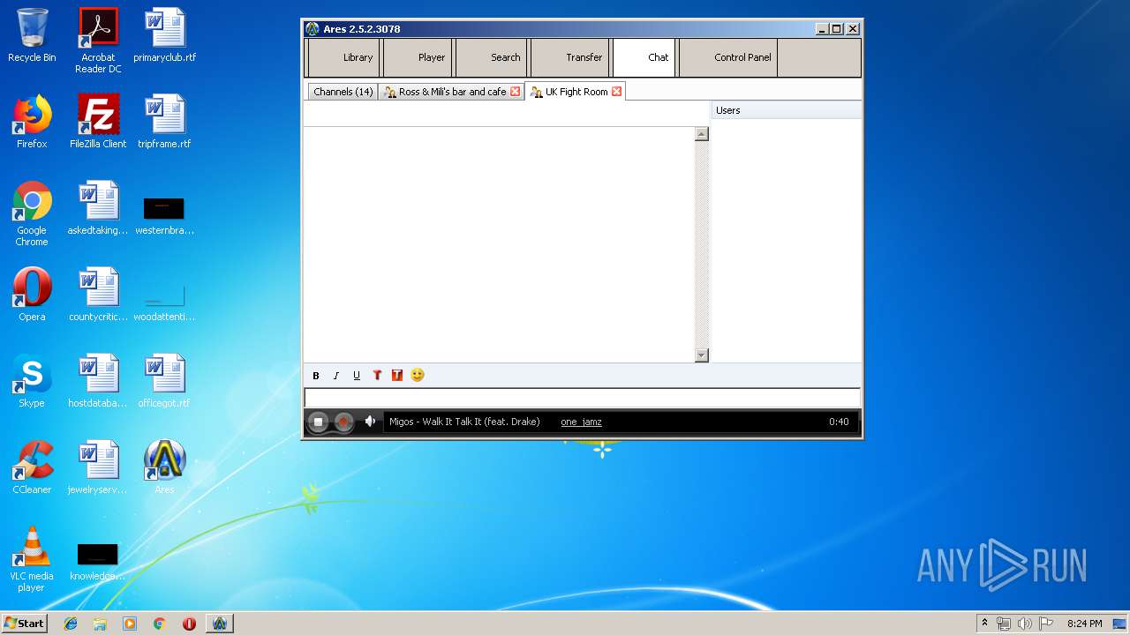Click the Users list header
Screen dimensions: 1130x635
787,110
